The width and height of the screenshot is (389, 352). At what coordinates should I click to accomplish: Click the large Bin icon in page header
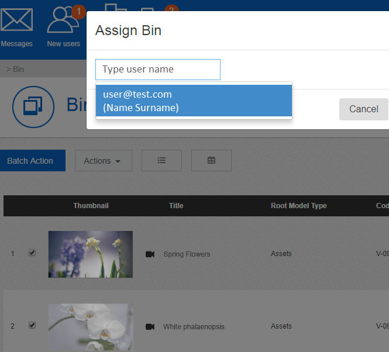[x=33, y=106]
